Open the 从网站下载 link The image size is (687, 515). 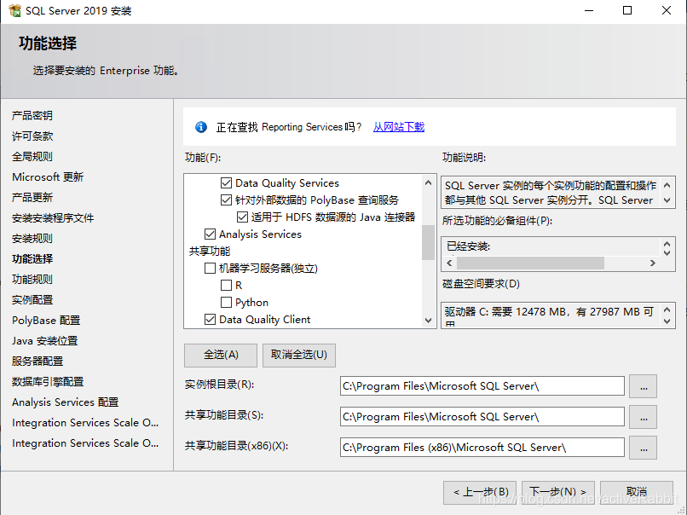[x=399, y=127]
